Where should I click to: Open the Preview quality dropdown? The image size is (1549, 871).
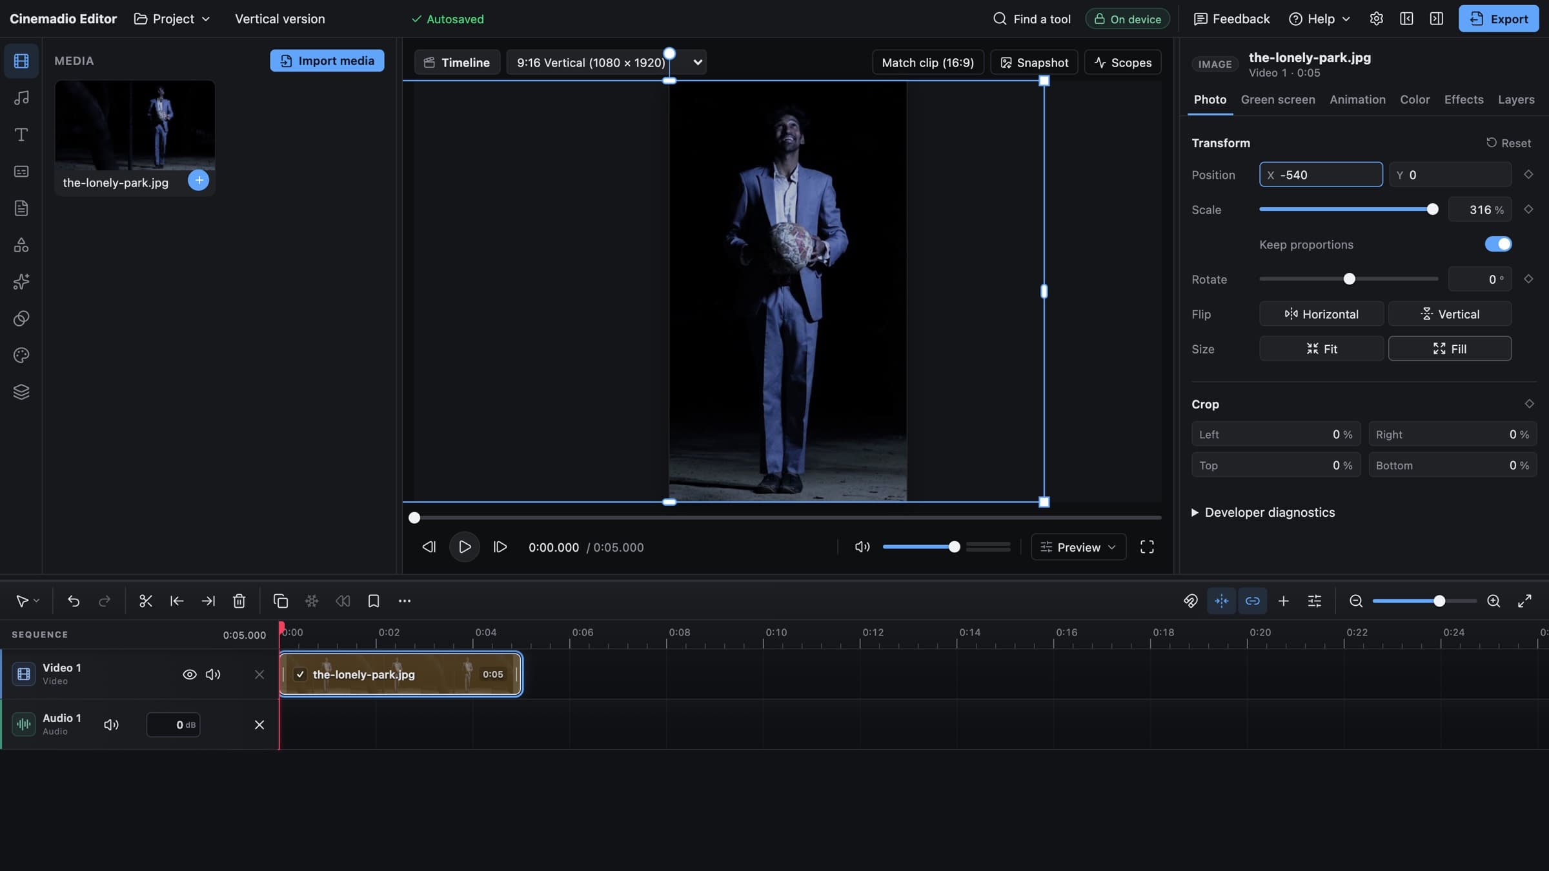click(1078, 547)
